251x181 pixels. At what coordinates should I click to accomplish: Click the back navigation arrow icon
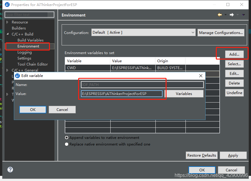point(220,15)
